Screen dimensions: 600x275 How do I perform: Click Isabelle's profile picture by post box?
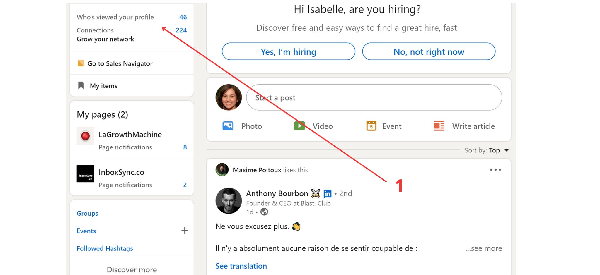229,97
